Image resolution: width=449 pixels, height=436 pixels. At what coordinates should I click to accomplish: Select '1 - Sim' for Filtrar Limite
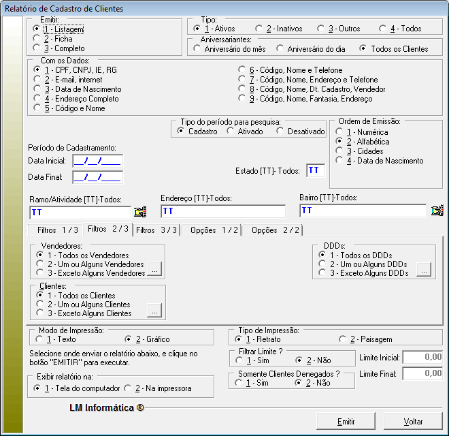coord(239,360)
